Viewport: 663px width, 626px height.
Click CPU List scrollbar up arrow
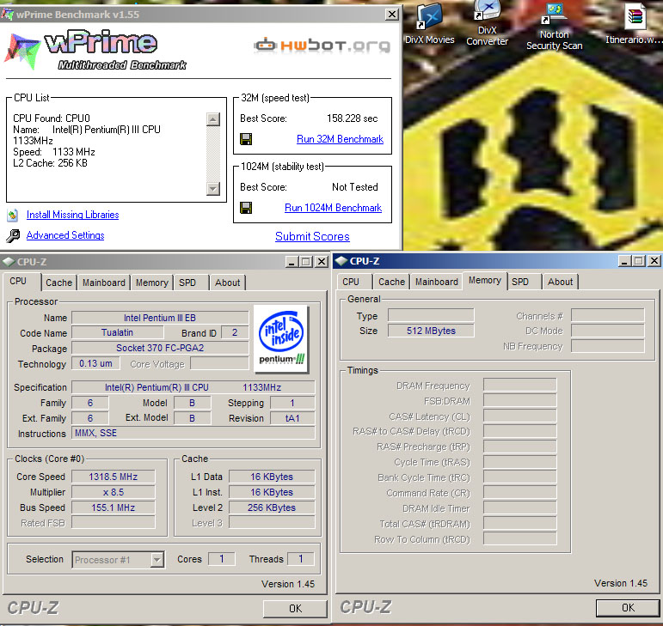pos(213,119)
